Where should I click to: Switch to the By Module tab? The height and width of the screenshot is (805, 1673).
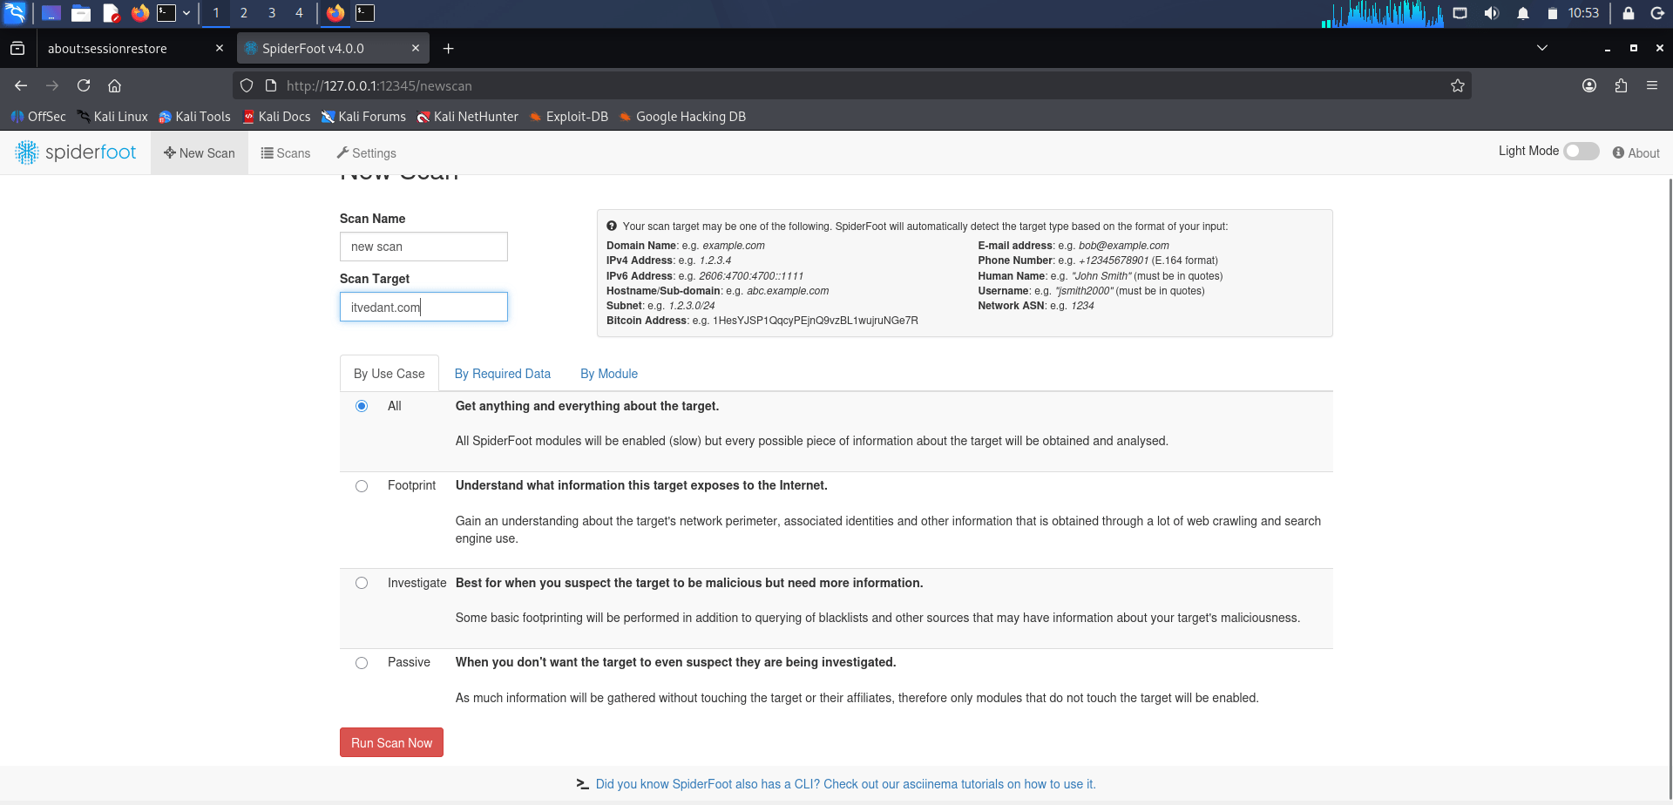(609, 374)
